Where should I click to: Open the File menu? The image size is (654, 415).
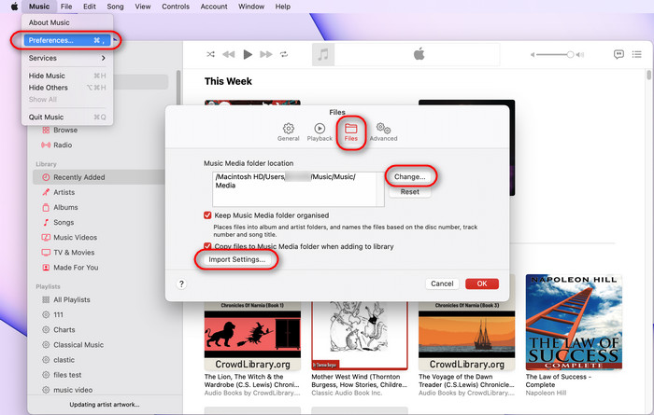(66, 7)
